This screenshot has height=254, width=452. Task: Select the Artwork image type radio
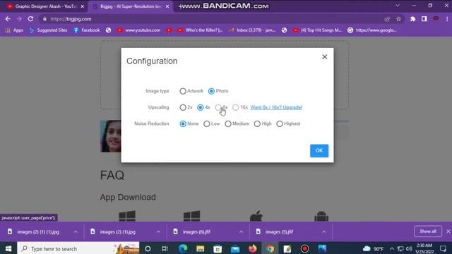pos(183,91)
